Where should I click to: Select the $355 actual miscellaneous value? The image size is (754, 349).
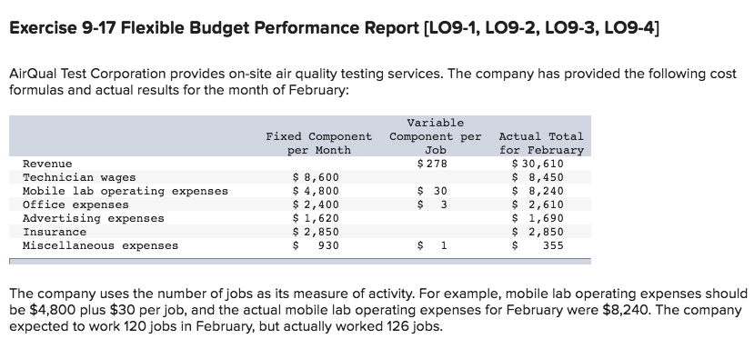(538, 245)
